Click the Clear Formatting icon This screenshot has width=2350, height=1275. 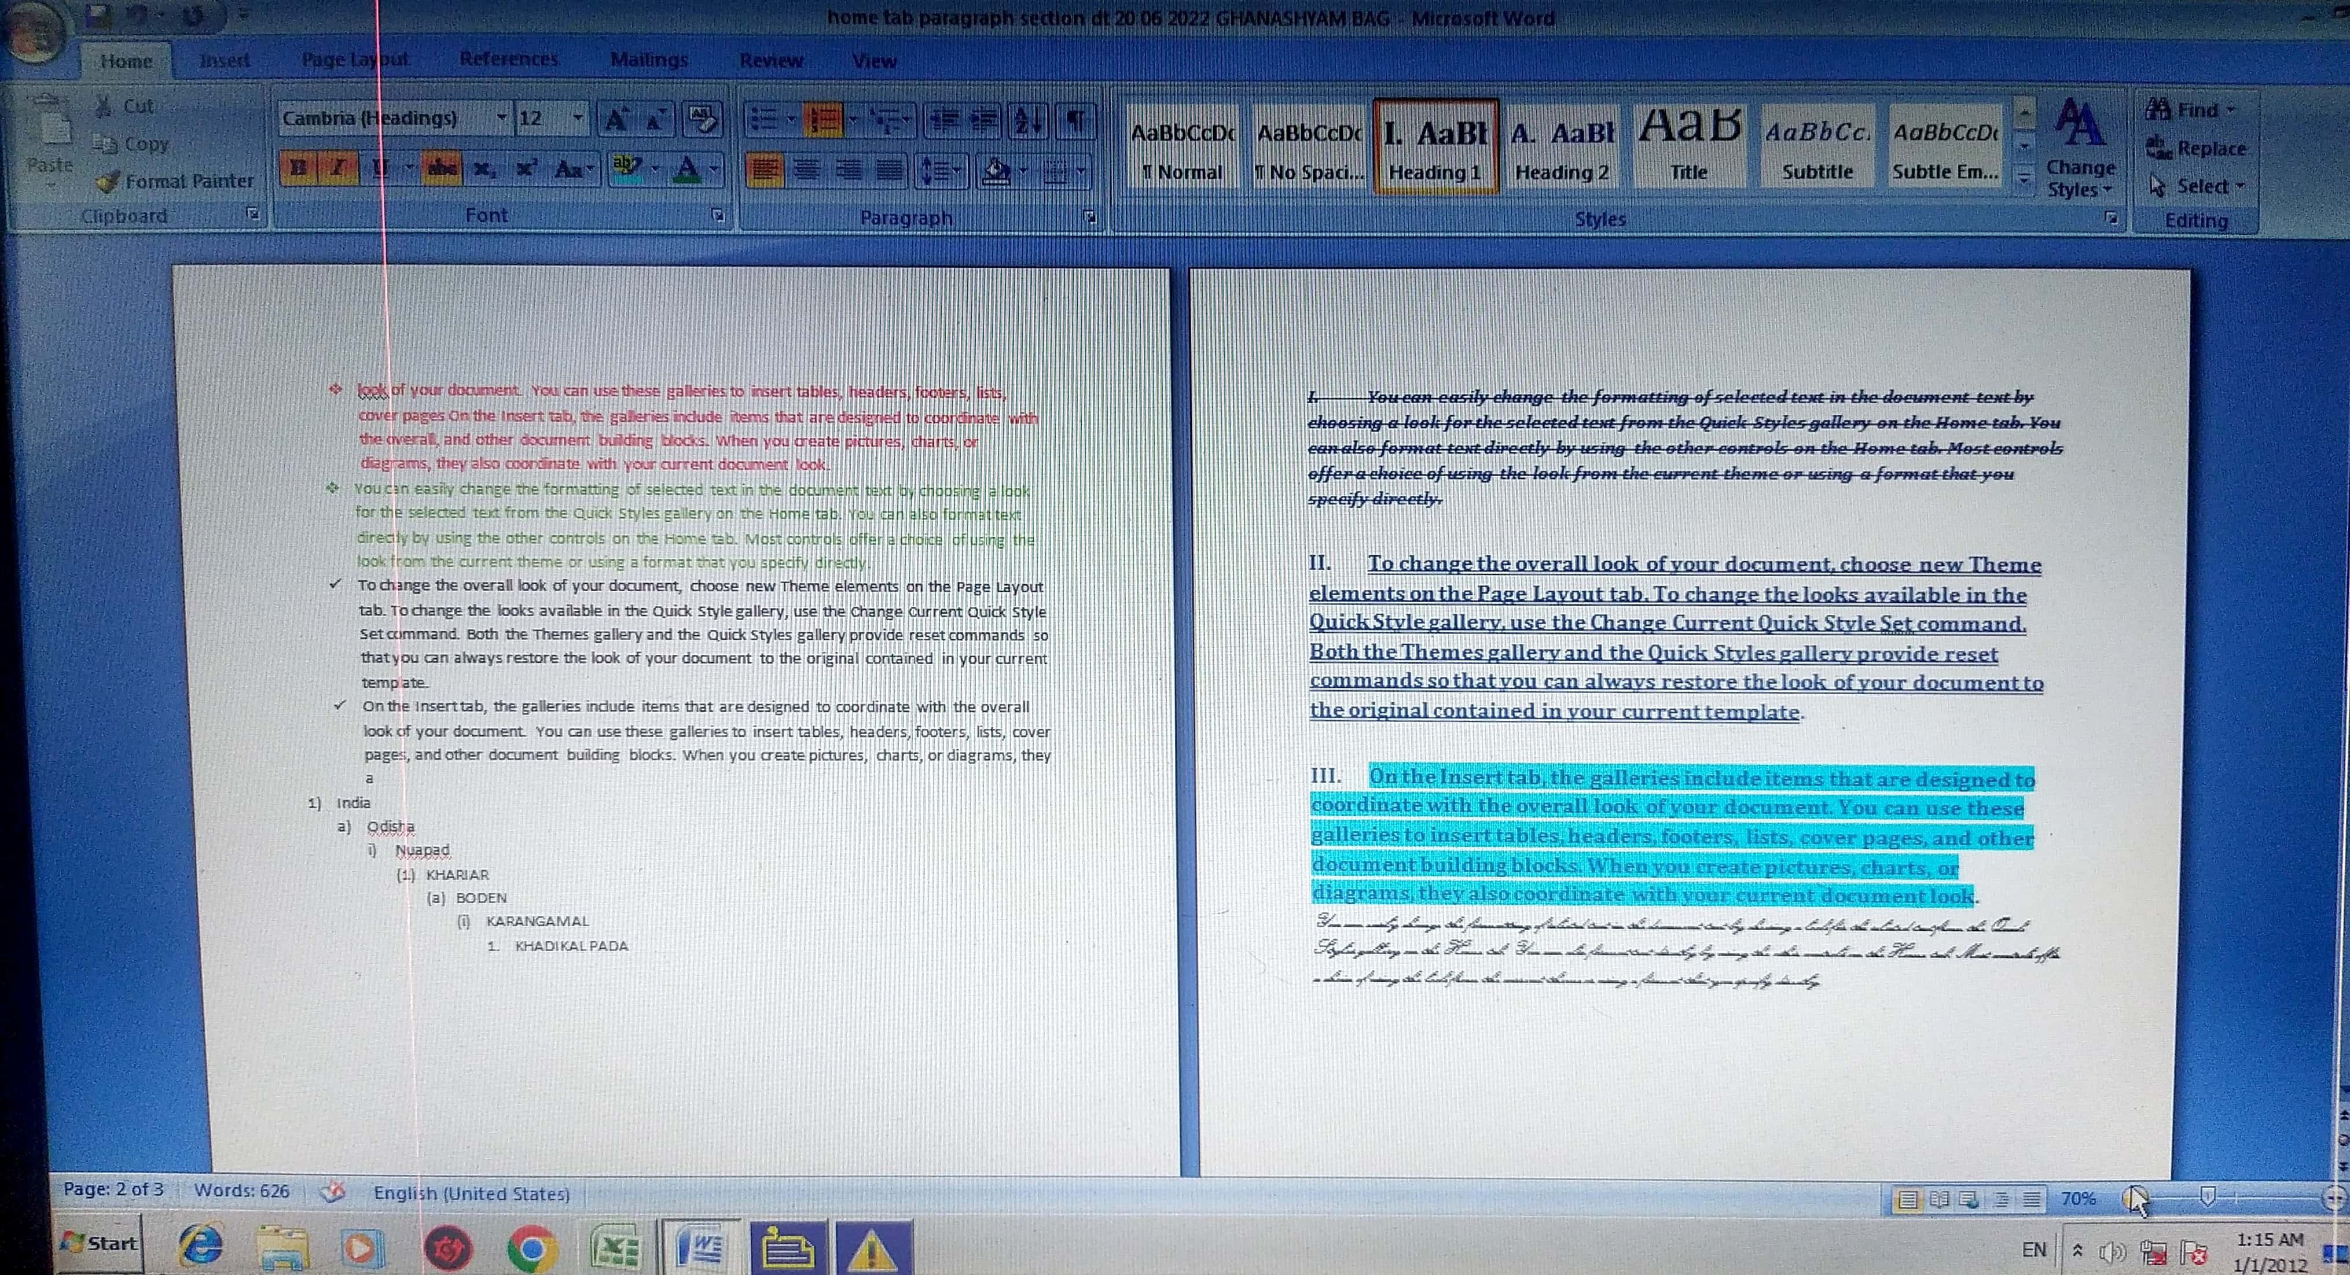[x=703, y=120]
